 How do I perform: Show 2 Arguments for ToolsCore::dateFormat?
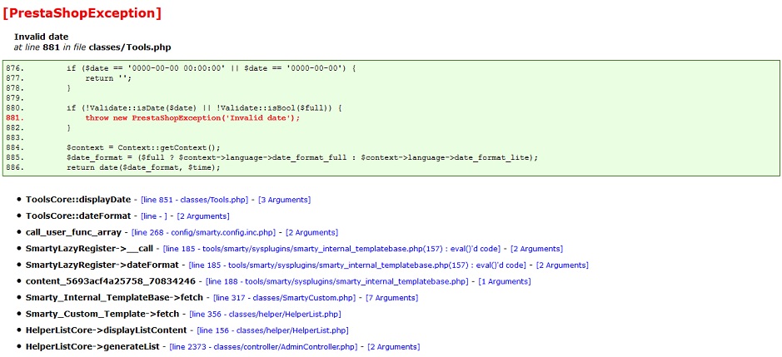tap(203, 216)
